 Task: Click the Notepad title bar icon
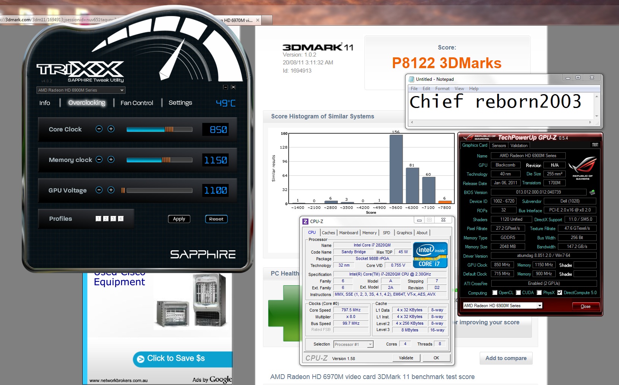(411, 79)
